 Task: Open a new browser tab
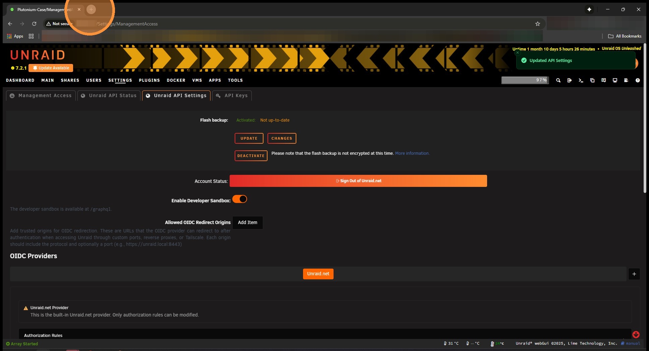91,9
